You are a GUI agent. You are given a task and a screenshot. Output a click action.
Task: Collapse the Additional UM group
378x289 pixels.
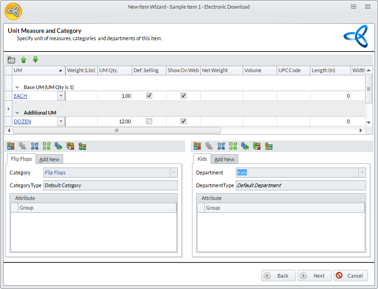[17, 113]
